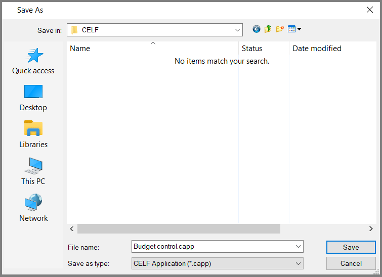
Task: Cancel the Save As dialog
Action: (x=351, y=263)
